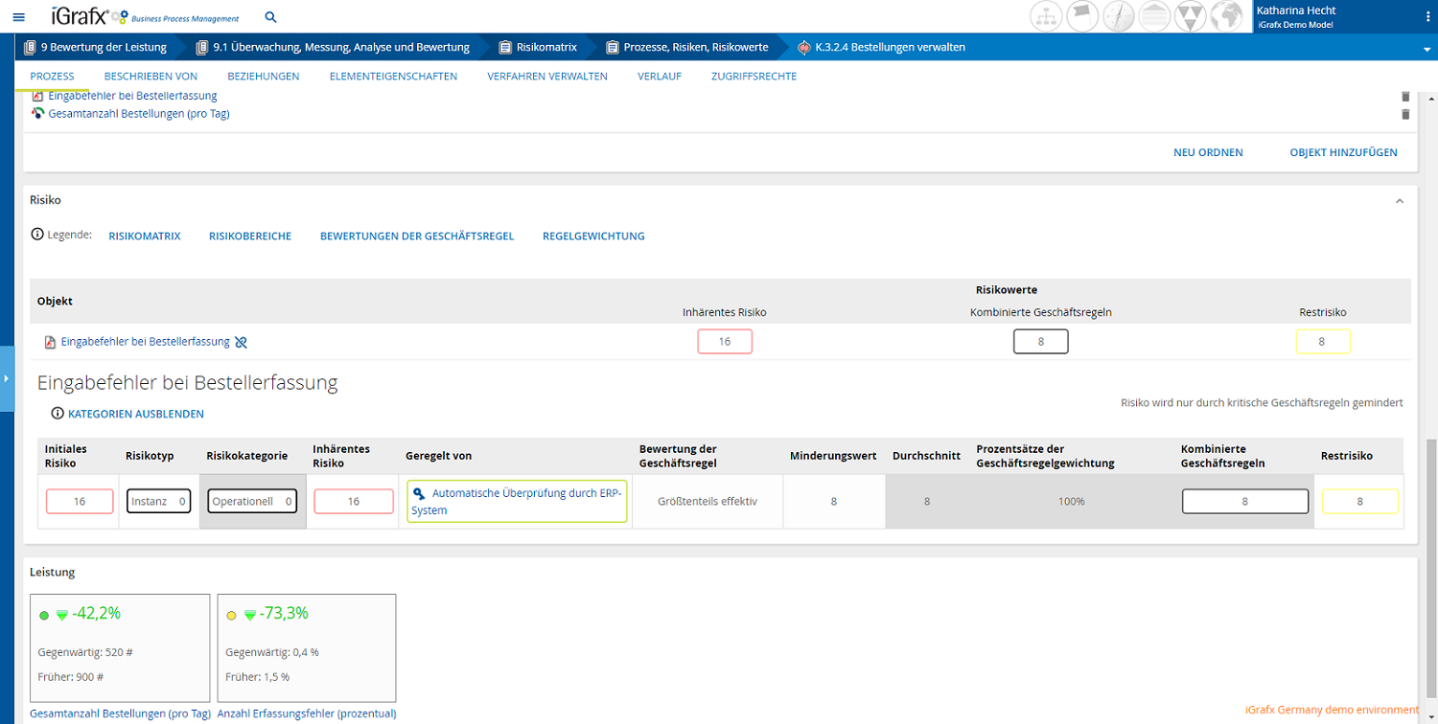Click the yellow Restrisiko 8 box in summary row
The width and height of the screenshot is (1438, 724).
click(x=1323, y=341)
